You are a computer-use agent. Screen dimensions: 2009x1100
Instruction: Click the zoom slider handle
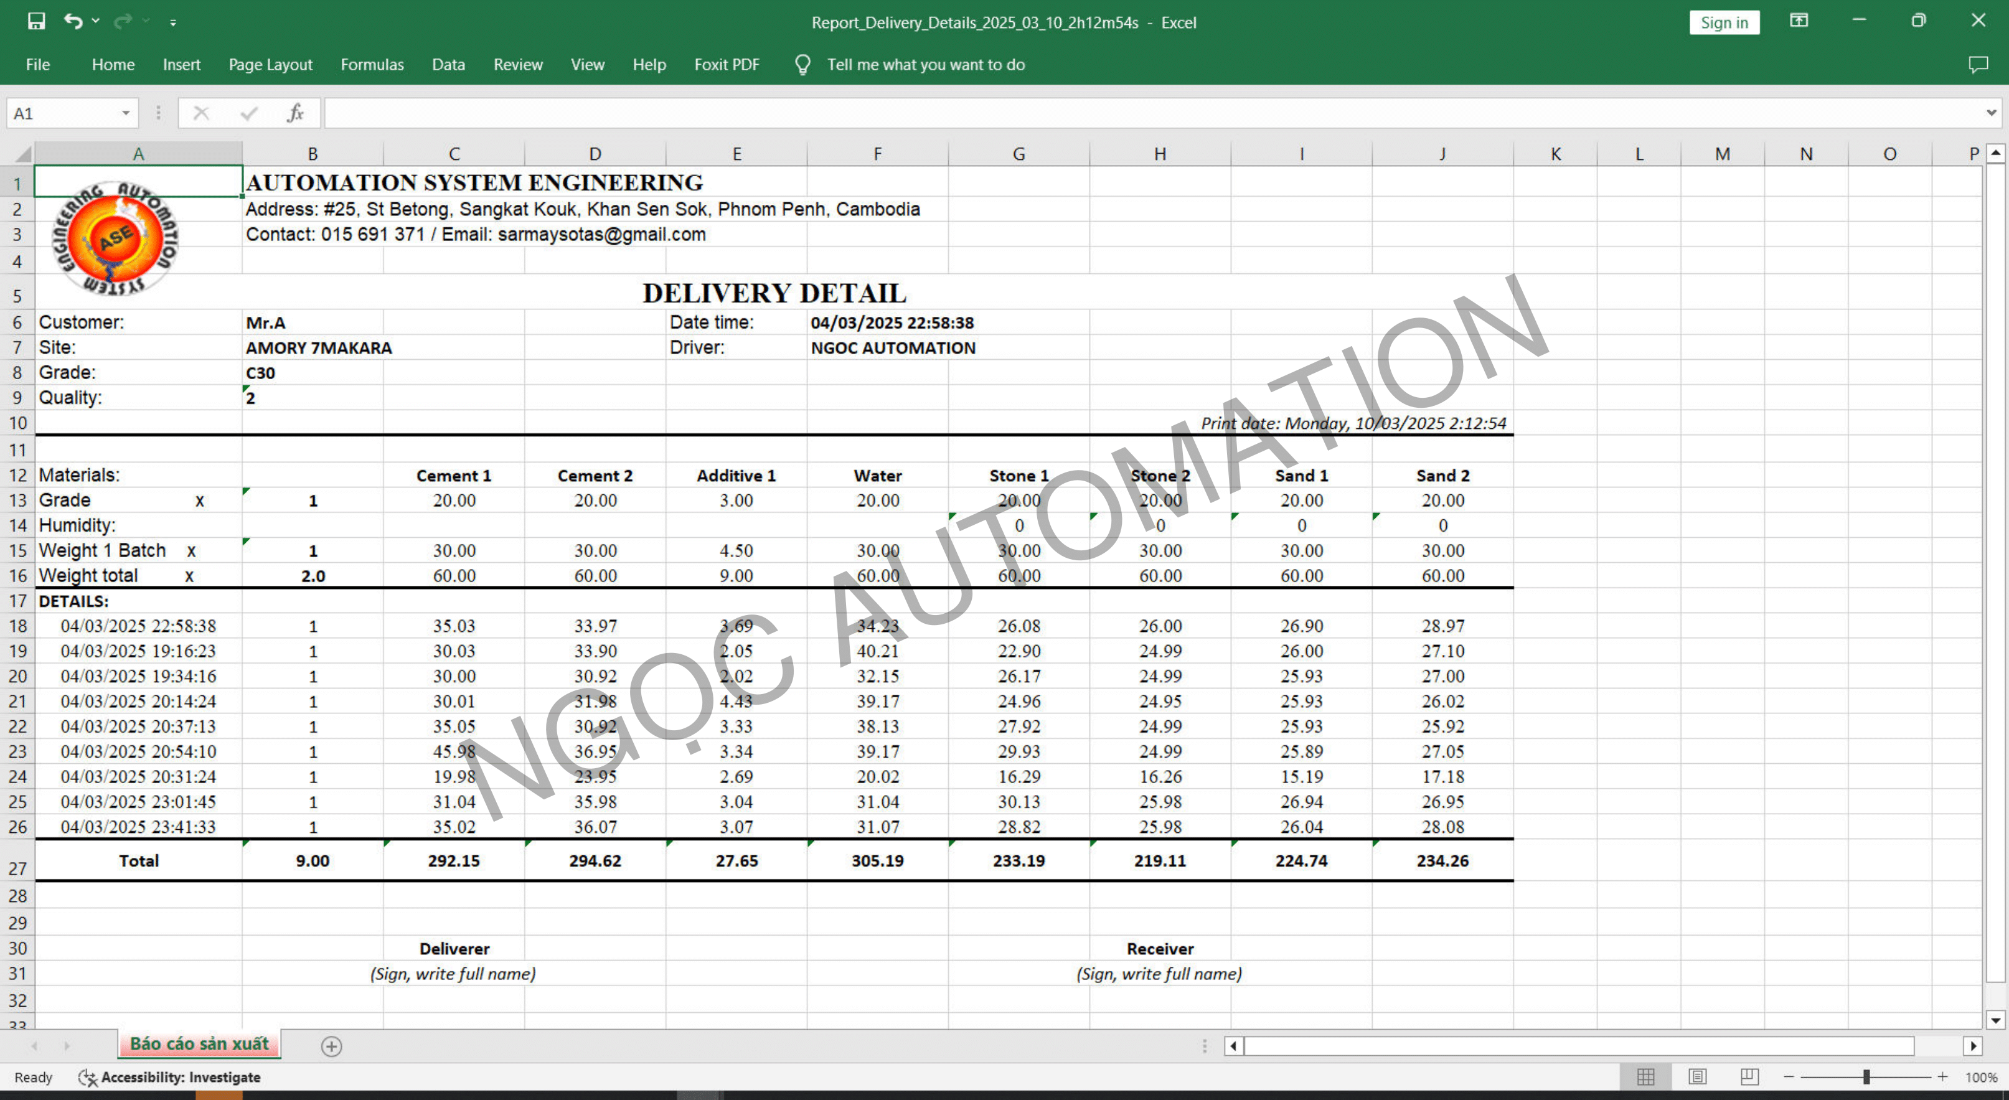1866,1078
